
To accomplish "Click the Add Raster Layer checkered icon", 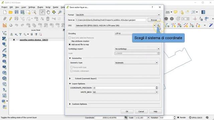I will pyautogui.click(x=4, y=39).
